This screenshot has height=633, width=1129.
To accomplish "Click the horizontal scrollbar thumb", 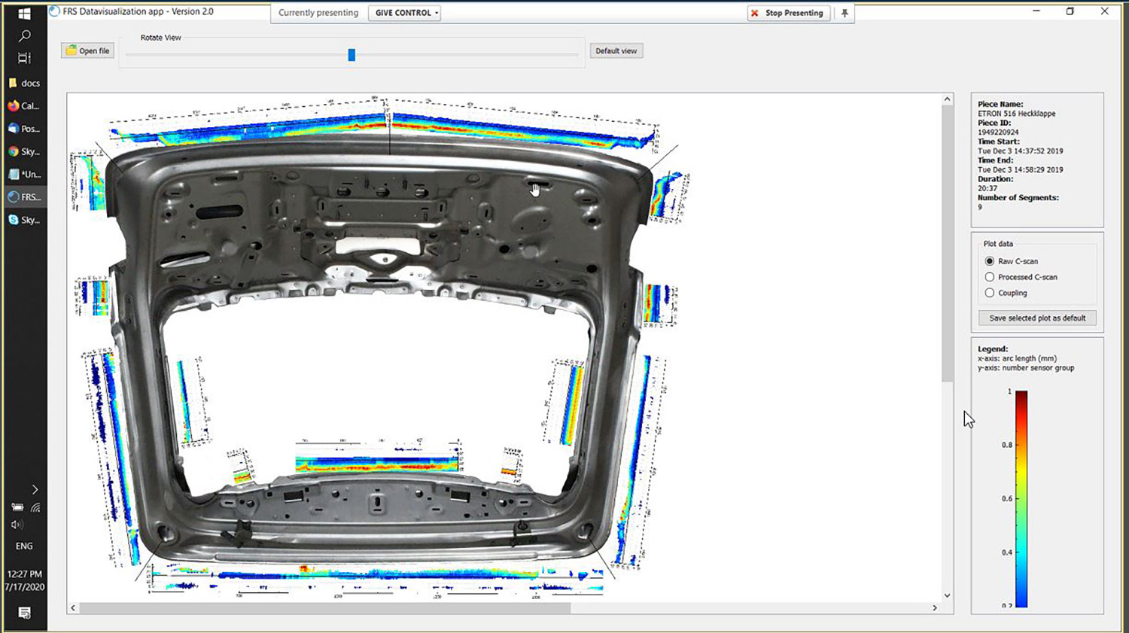I will [324, 607].
